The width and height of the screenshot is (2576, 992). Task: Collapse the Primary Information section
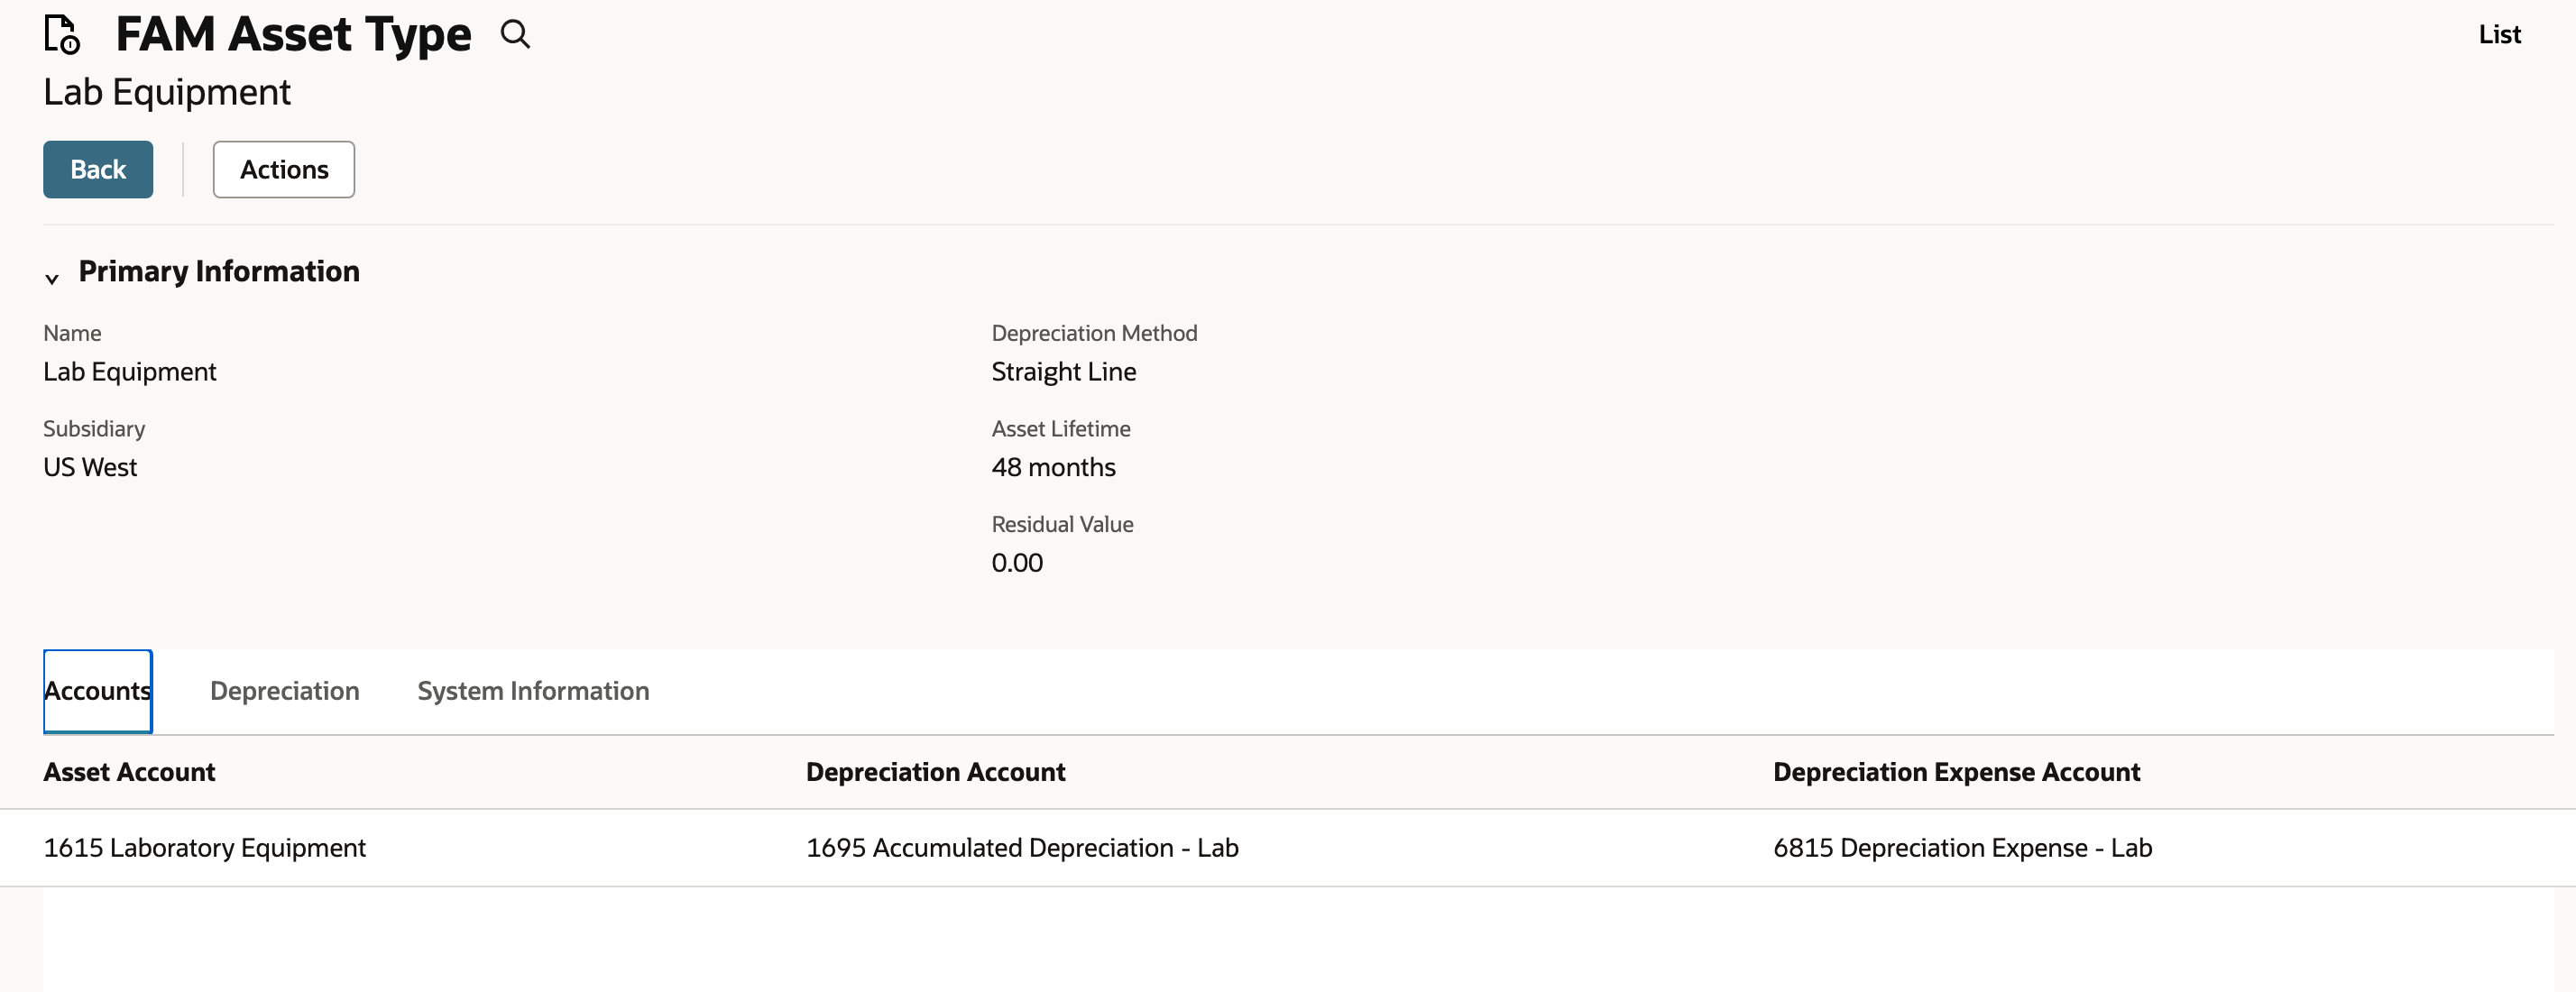point(52,278)
